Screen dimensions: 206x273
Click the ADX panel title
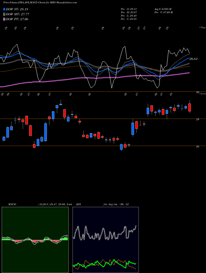(79, 204)
